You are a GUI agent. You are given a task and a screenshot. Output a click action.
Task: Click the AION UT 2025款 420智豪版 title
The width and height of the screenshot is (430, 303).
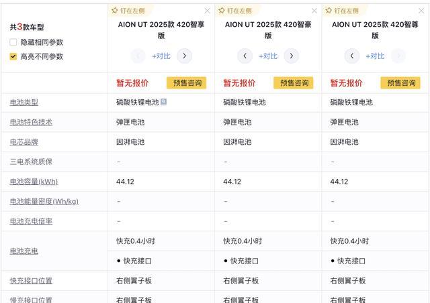[x=268, y=30]
